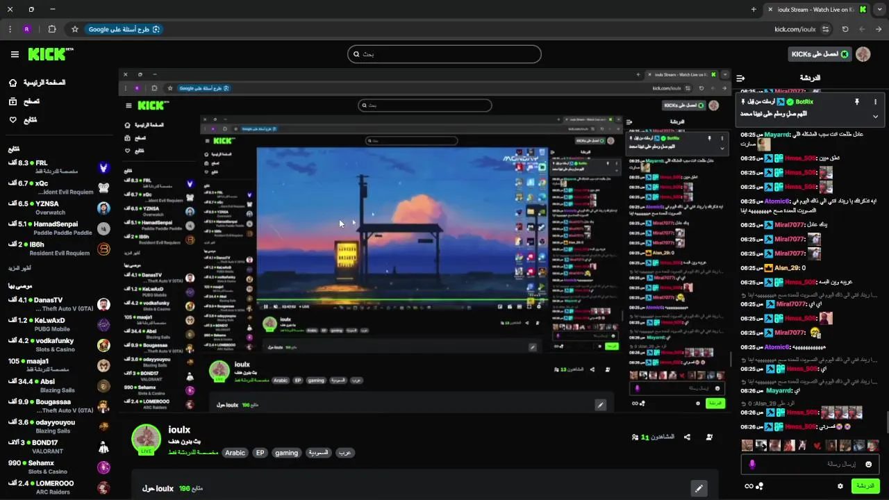Open the heart متابع following page
This screenshot has height=500, width=889.
pyautogui.click(x=22, y=119)
